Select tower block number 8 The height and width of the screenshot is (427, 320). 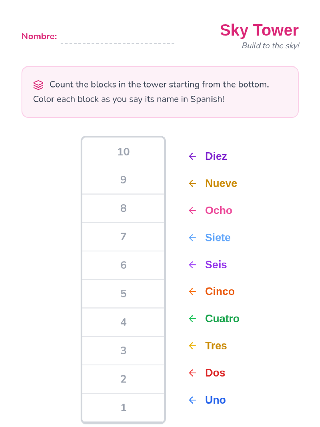(123, 208)
